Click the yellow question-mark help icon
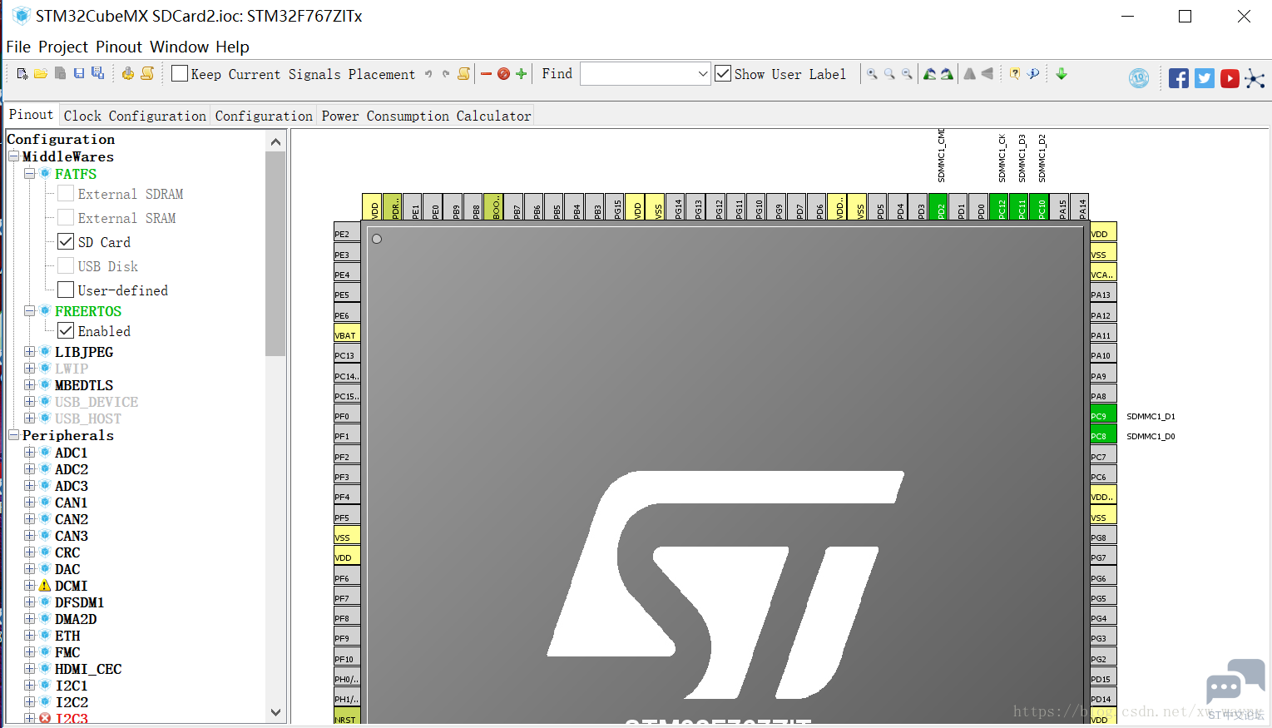This screenshot has width=1272, height=728. coord(1015,74)
